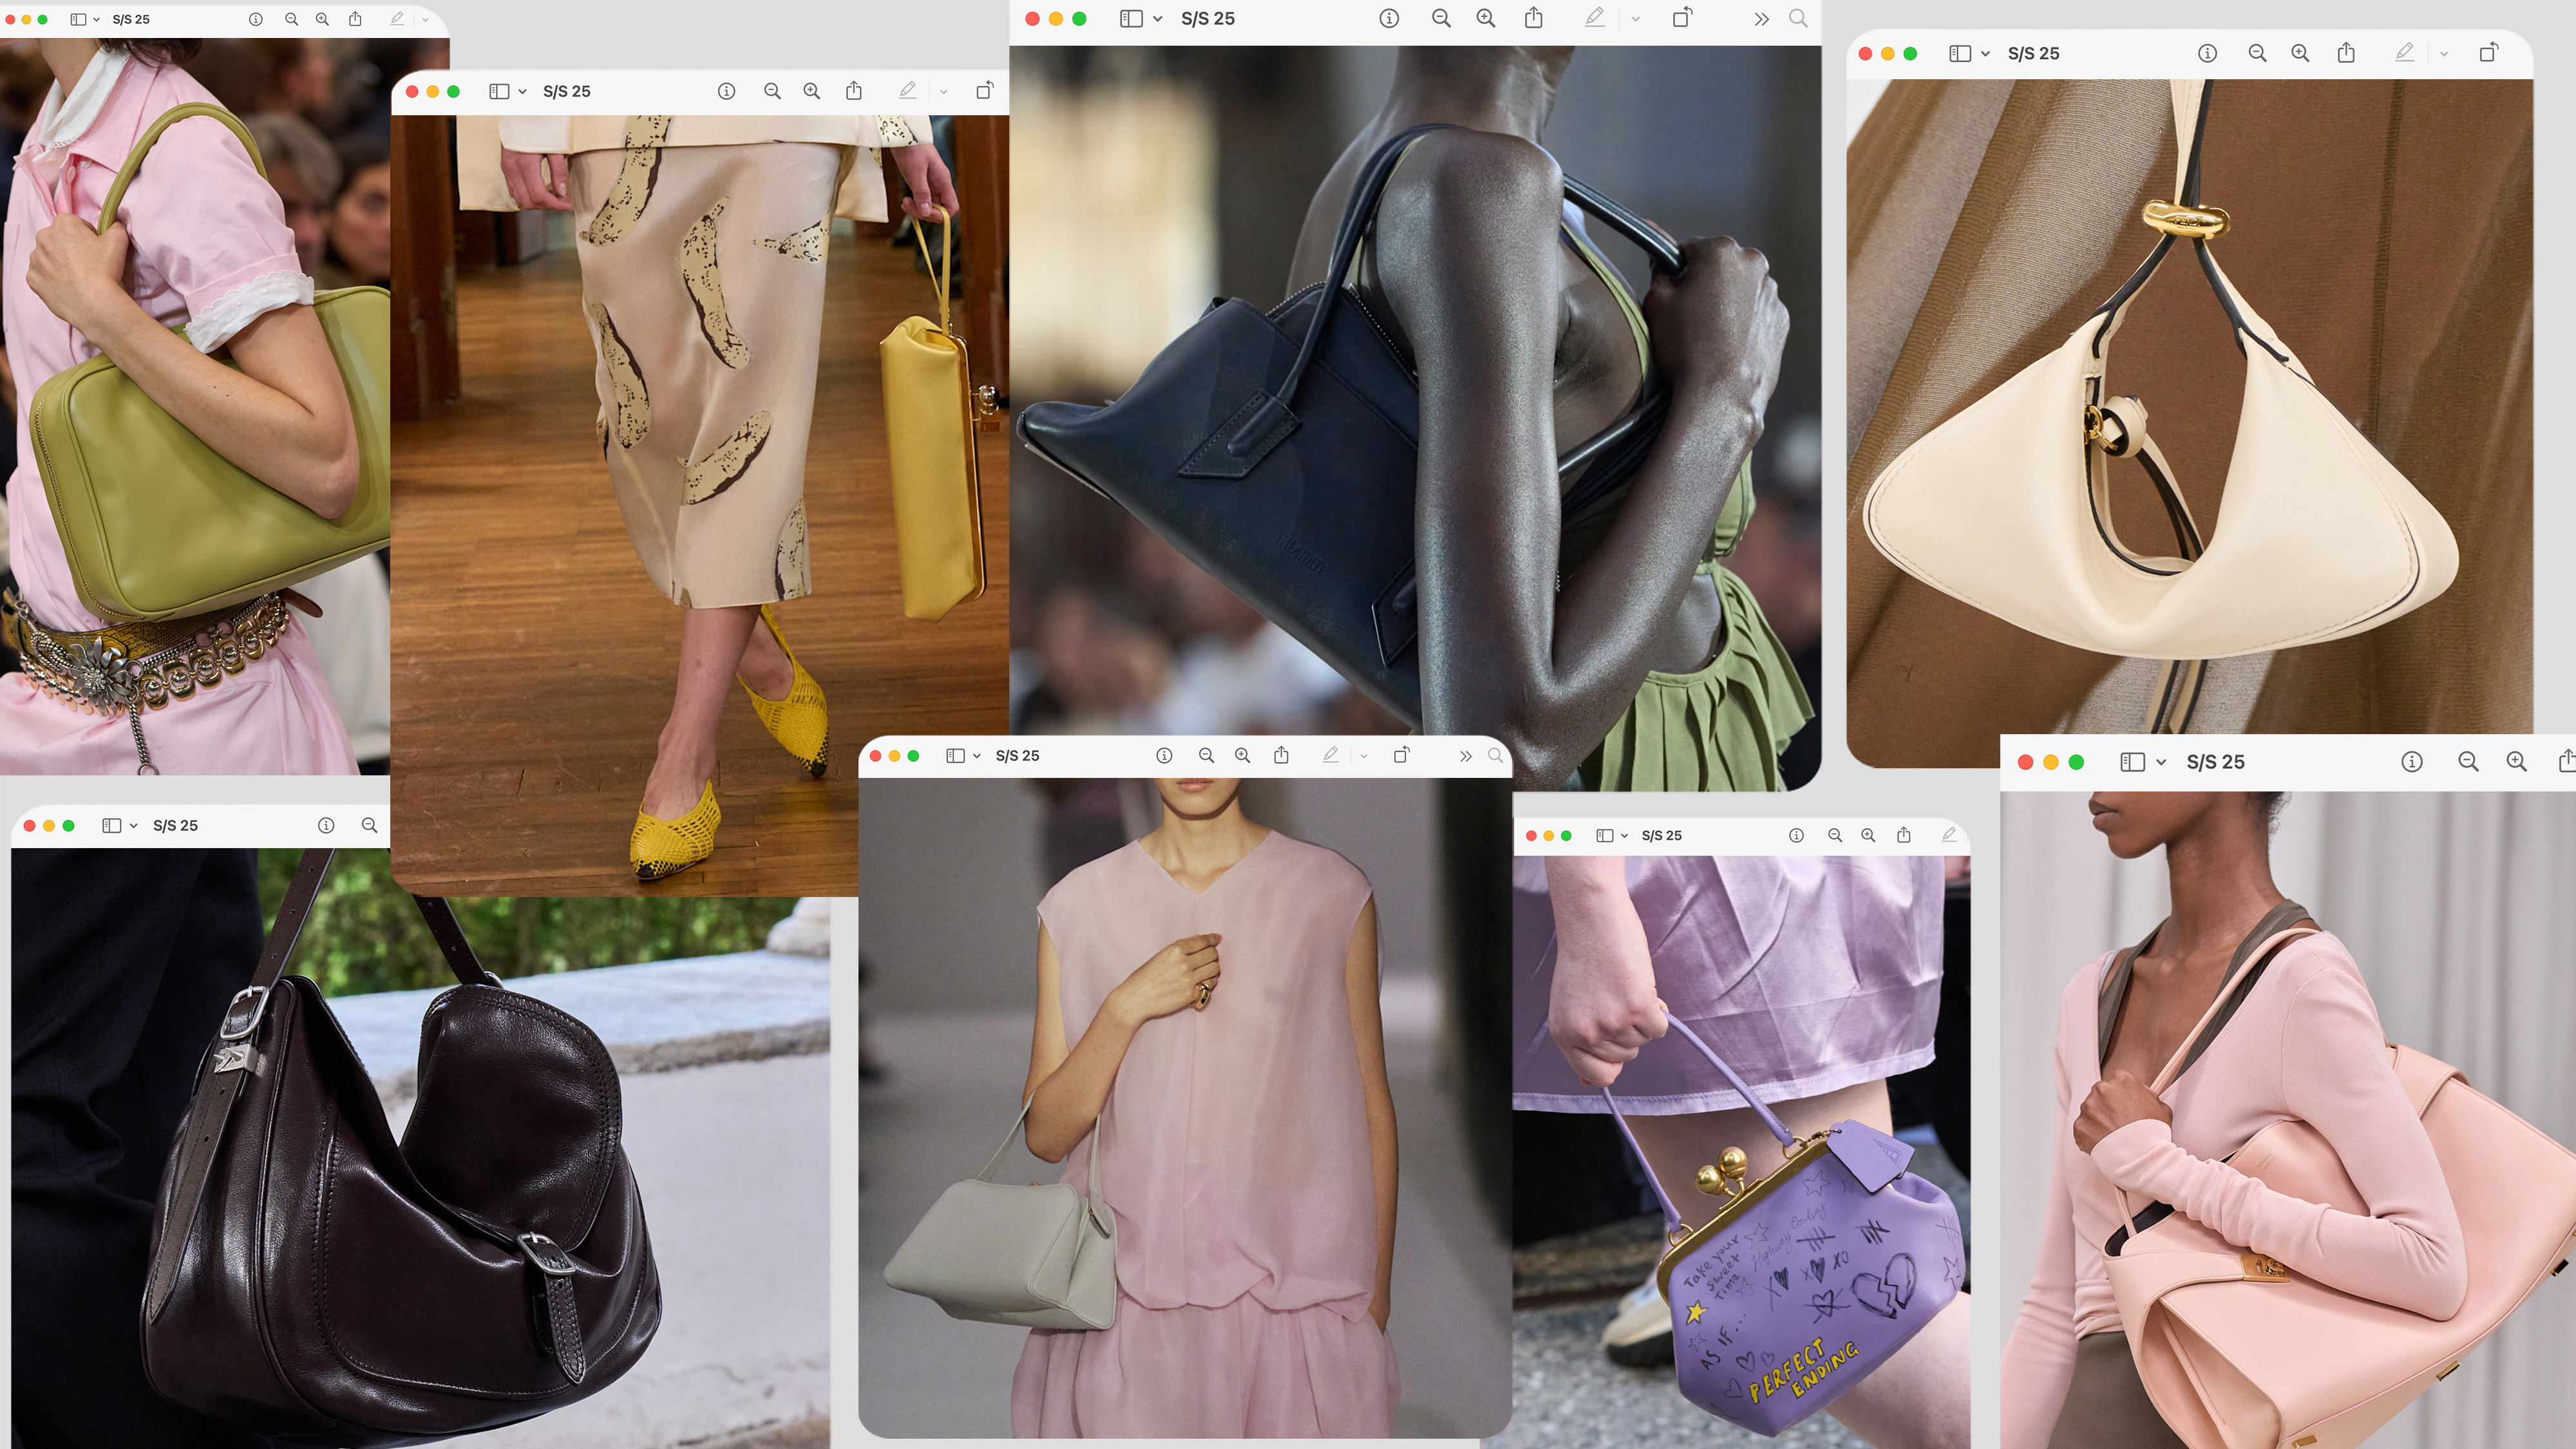The image size is (2576, 1449).
Task: Zoom in on the navy bag window
Action: point(1486,18)
